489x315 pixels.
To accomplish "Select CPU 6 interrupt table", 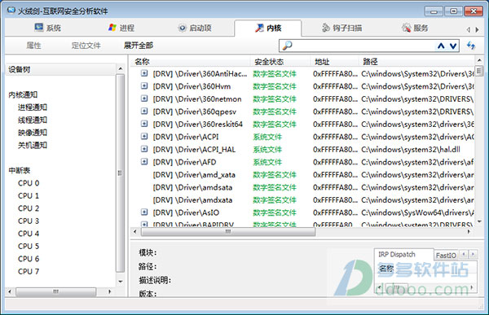I will click(29, 259).
